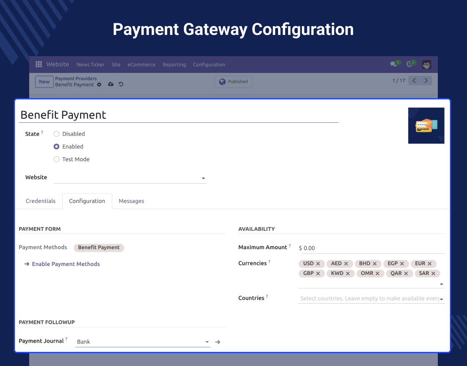Toggle the Published status button

[x=233, y=82]
